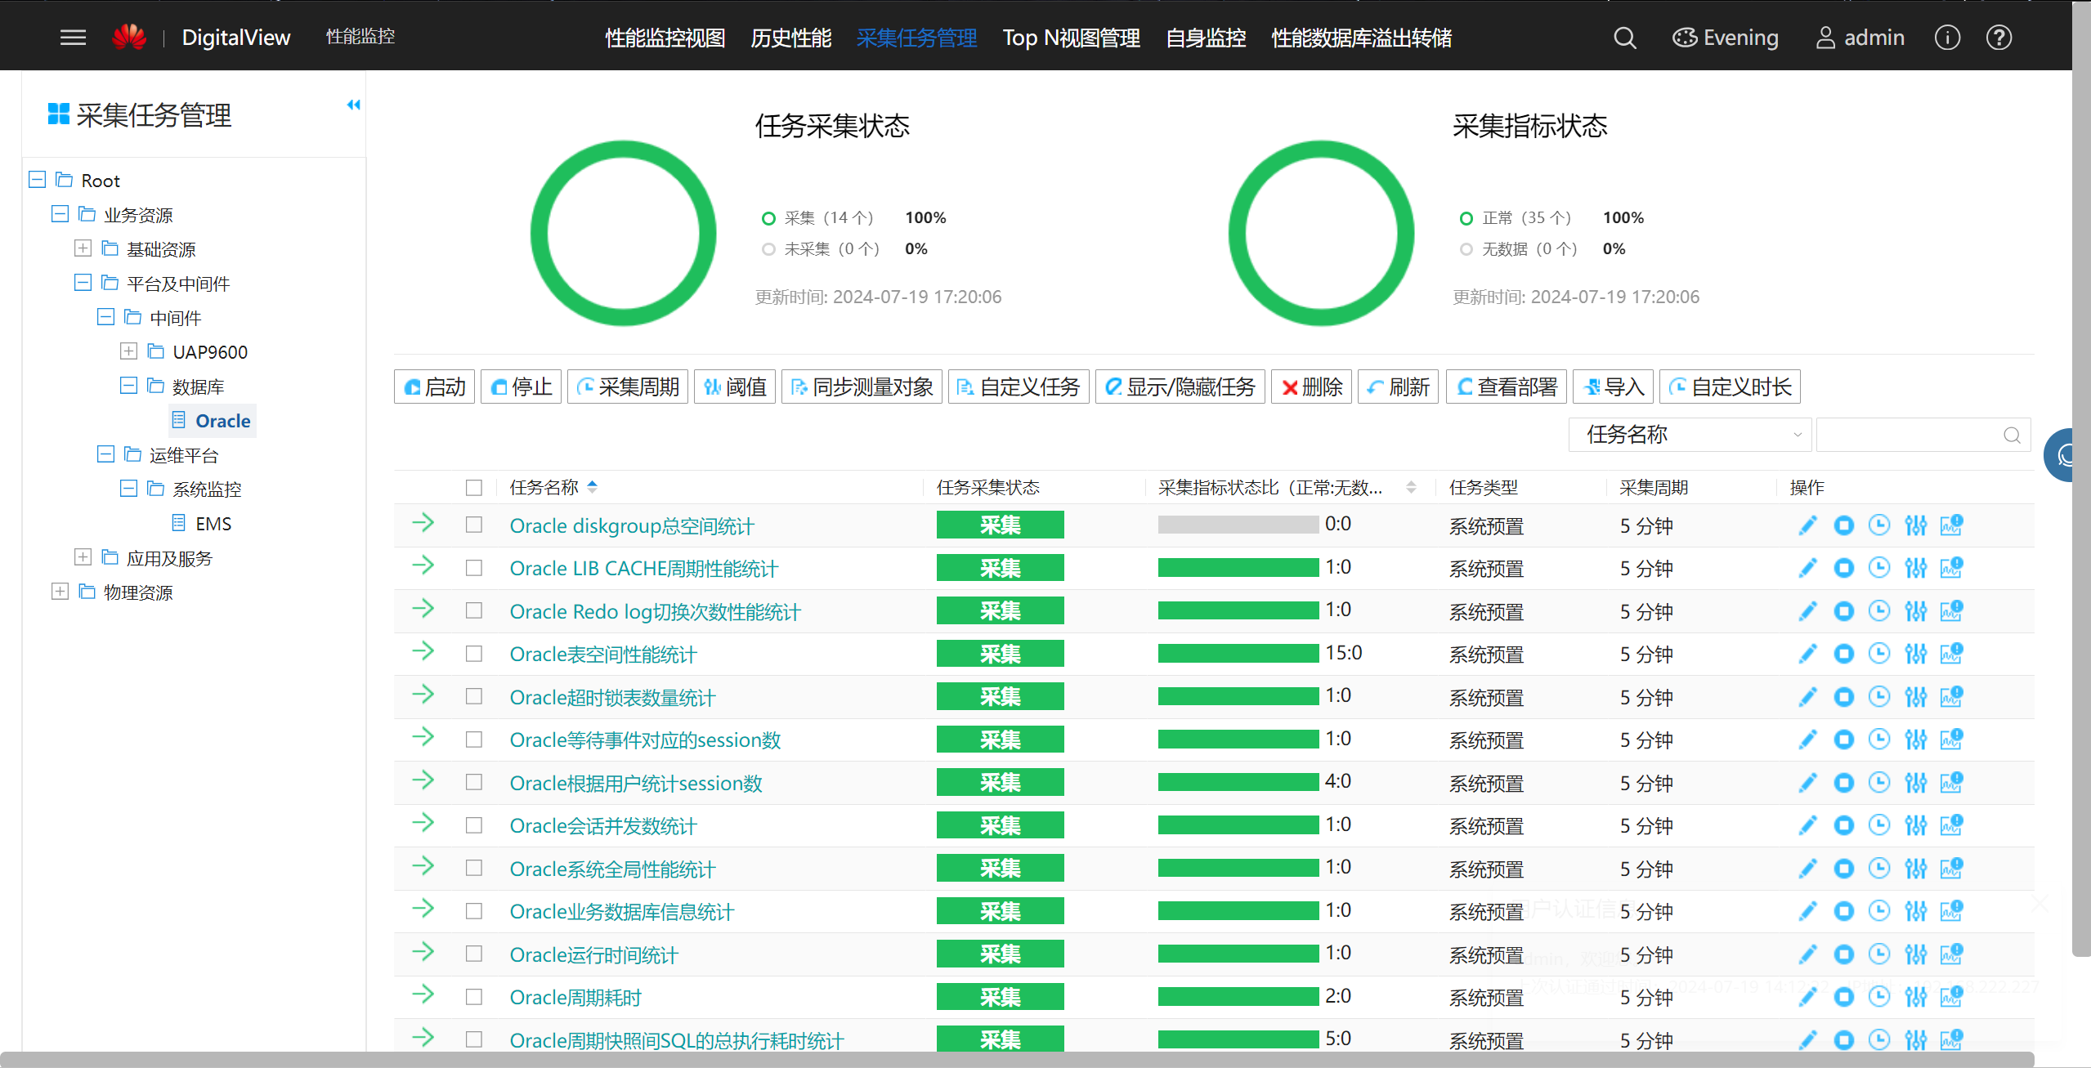Open the hamburger main menu

(x=73, y=38)
